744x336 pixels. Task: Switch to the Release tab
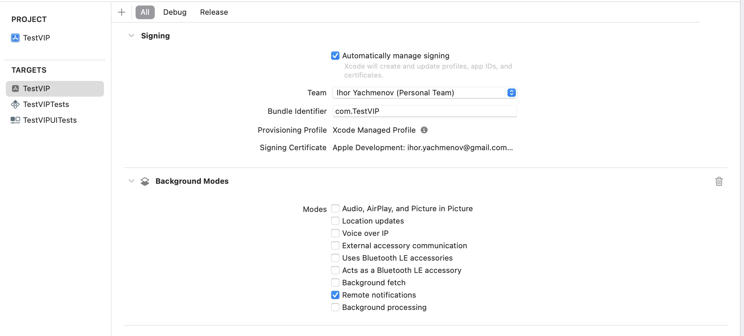pyautogui.click(x=214, y=12)
